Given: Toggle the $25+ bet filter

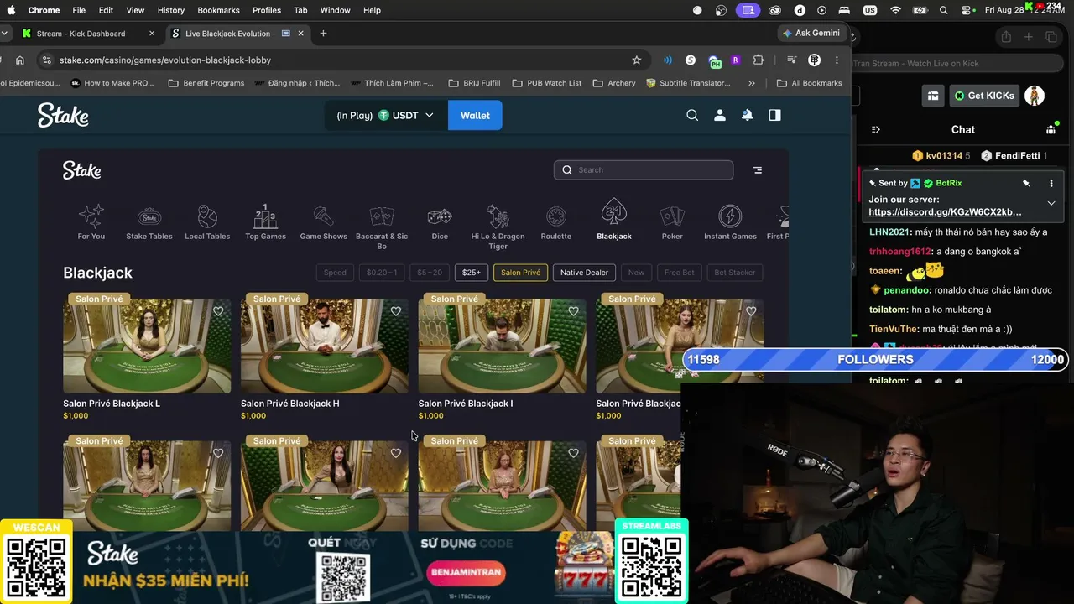Looking at the screenshot, I should (x=472, y=273).
